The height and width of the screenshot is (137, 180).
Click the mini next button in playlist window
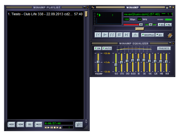[57, 127]
